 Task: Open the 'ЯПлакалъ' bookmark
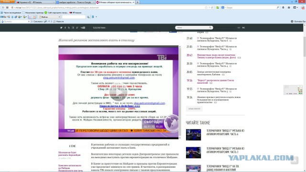coord(76,13)
